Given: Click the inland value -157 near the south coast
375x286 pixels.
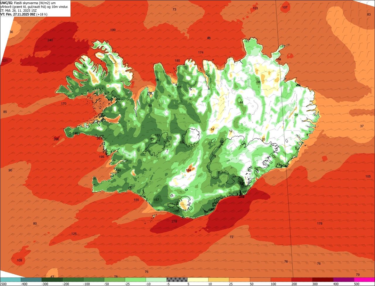Looking at the screenshot, I should click(x=156, y=200).
